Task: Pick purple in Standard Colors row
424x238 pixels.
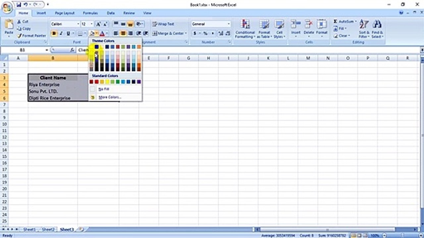Action: [x=139, y=82]
